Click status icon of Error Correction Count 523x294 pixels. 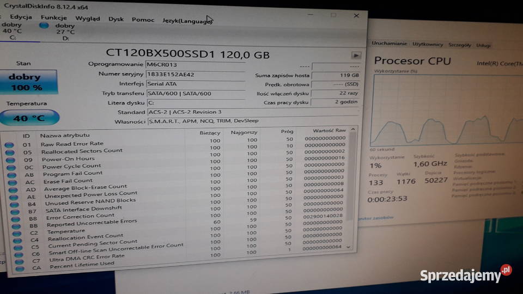[x=16, y=219]
